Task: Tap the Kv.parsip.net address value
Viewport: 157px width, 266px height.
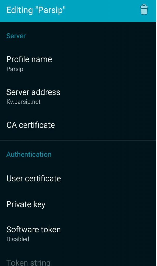Action: (x=23, y=102)
